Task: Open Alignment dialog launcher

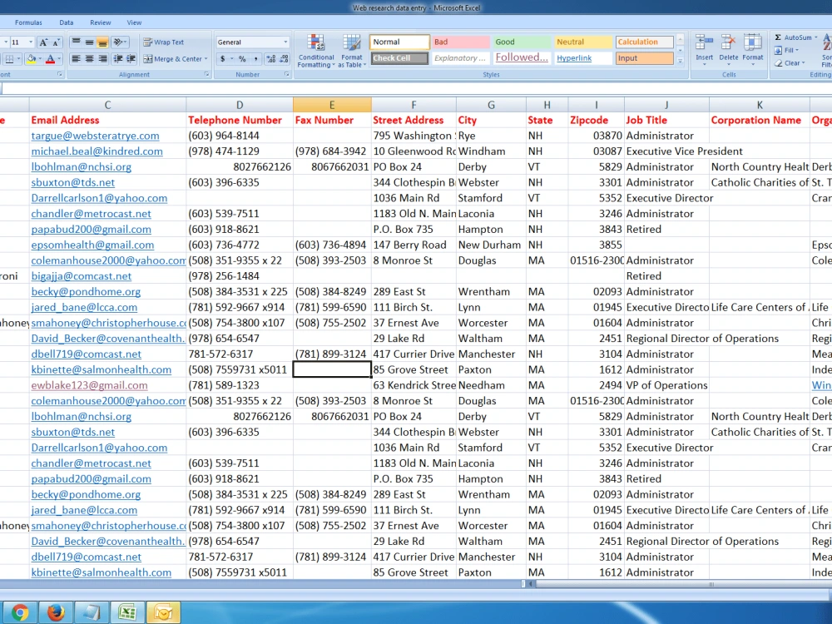Action: tap(207, 74)
